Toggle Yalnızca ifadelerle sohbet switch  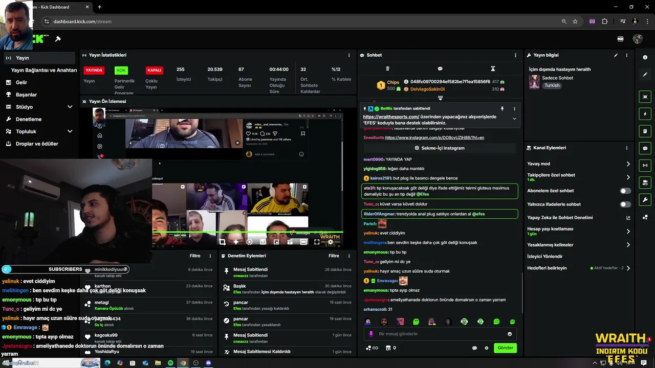coord(625,204)
